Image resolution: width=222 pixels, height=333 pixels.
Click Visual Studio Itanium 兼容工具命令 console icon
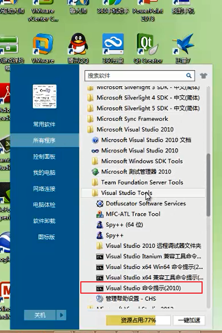(x=100, y=257)
